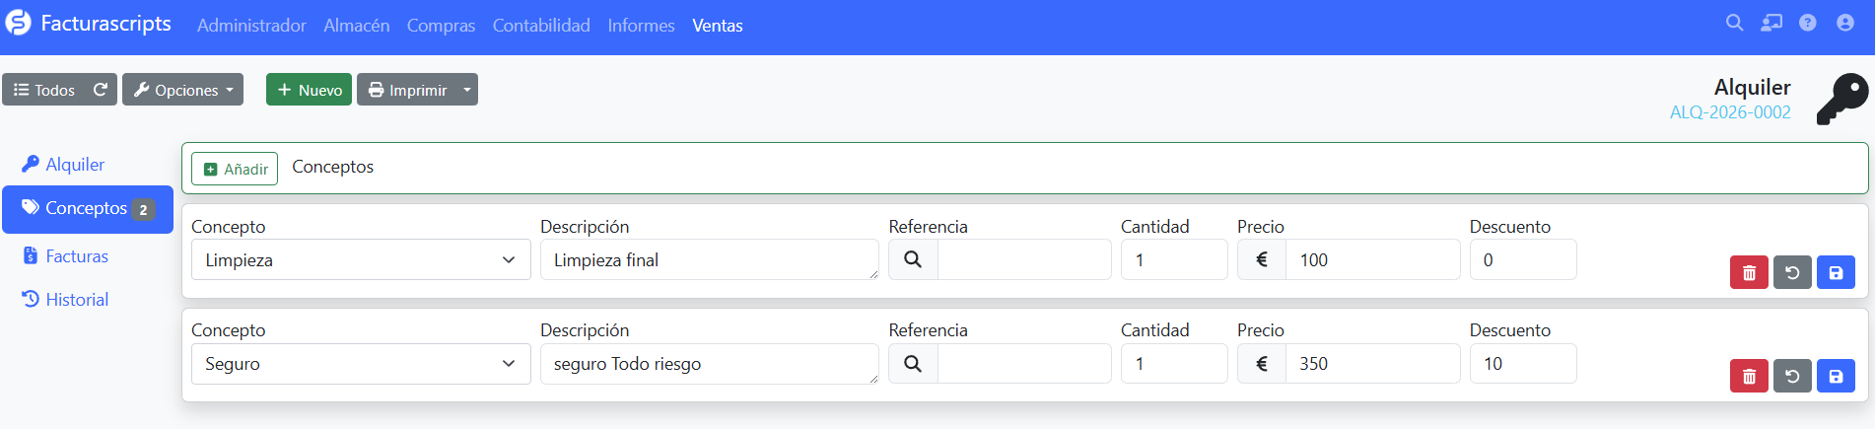Image resolution: width=1875 pixels, height=429 pixels.
Task: Click the Nuevo button
Action: (309, 90)
